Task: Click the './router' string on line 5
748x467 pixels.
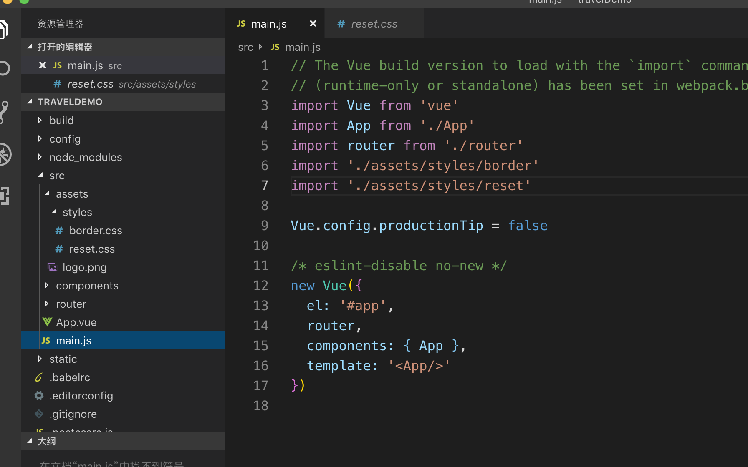Action: coord(483,146)
